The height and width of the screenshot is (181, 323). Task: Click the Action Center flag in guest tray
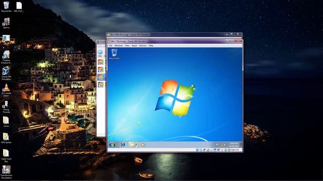coord(217,145)
